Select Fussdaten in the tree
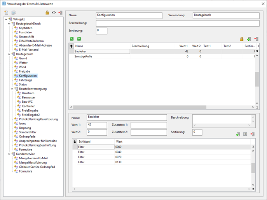Image resolution: width=267 pixels, height=200 pixels. pos(25,32)
